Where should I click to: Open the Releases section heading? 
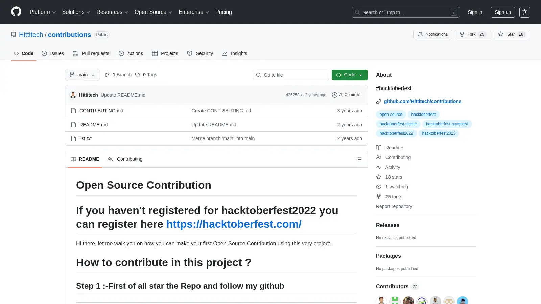[387, 225]
